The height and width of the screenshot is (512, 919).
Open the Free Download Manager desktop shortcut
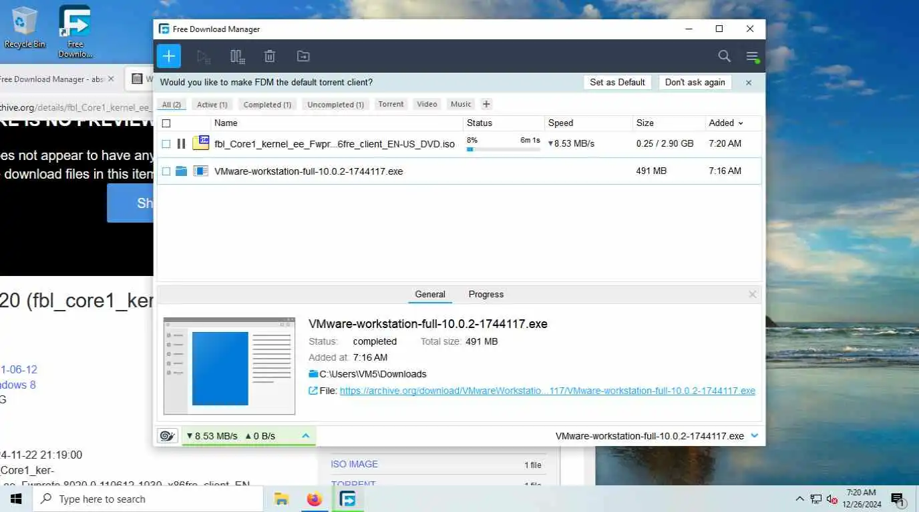[x=75, y=31]
